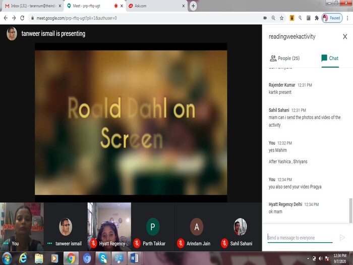Click the chat panel scrollbar

click(350, 210)
